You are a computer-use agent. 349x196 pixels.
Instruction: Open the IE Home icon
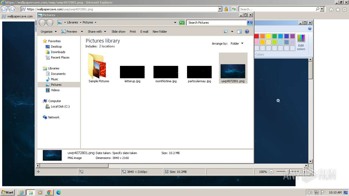click(x=331, y=10)
